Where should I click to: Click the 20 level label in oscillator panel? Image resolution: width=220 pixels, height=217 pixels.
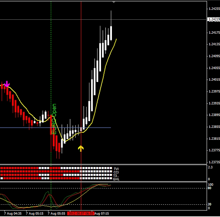click(209, 204)
